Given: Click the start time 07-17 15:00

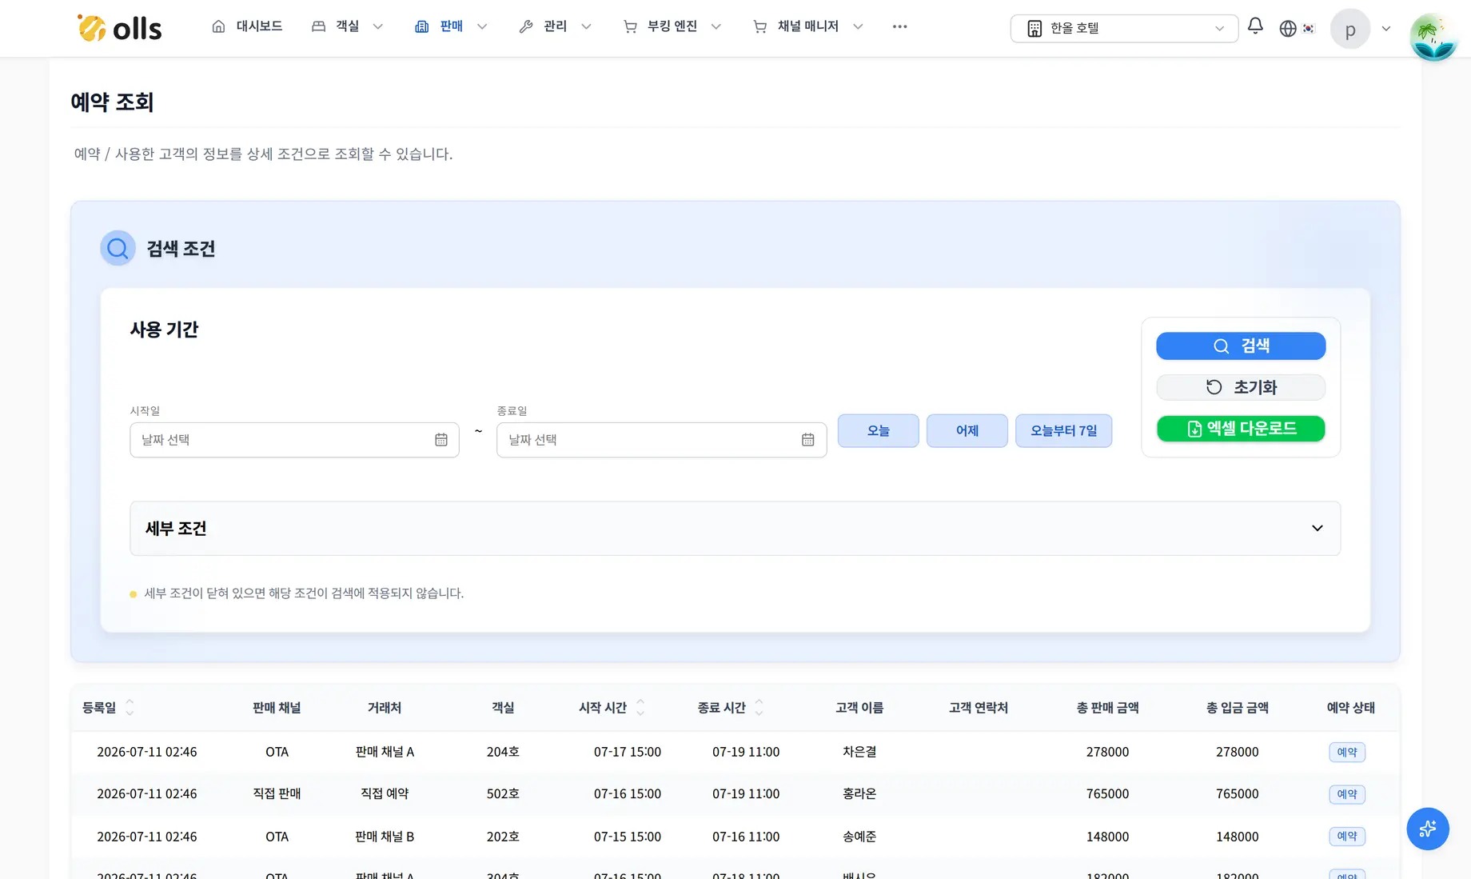Looking at the screenshot, I should pos(628,752).
